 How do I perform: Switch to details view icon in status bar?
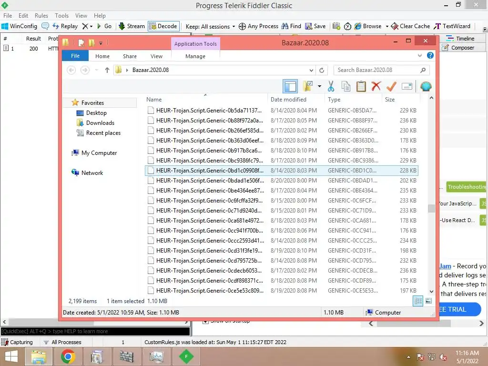pyautogui.click(x=417, y=301)
